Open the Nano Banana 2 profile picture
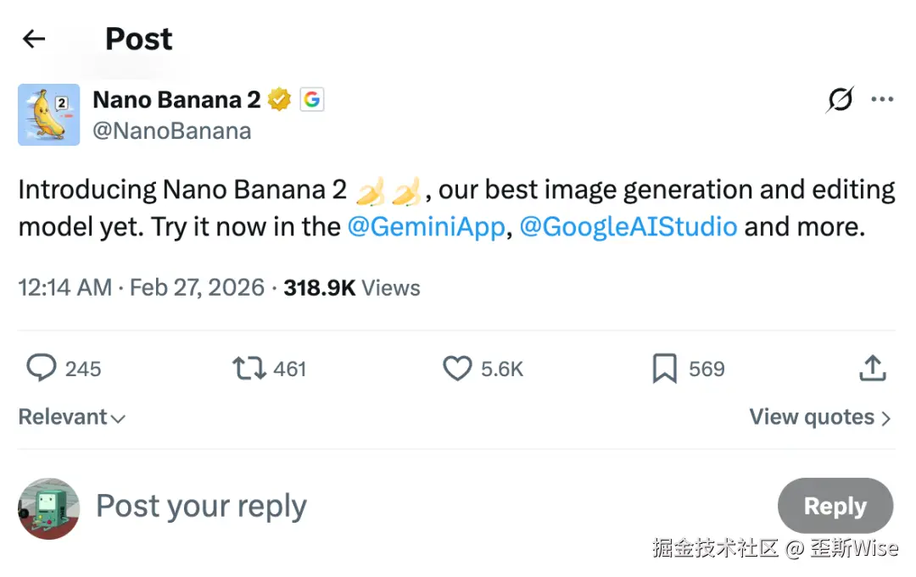 click(48, 114)
